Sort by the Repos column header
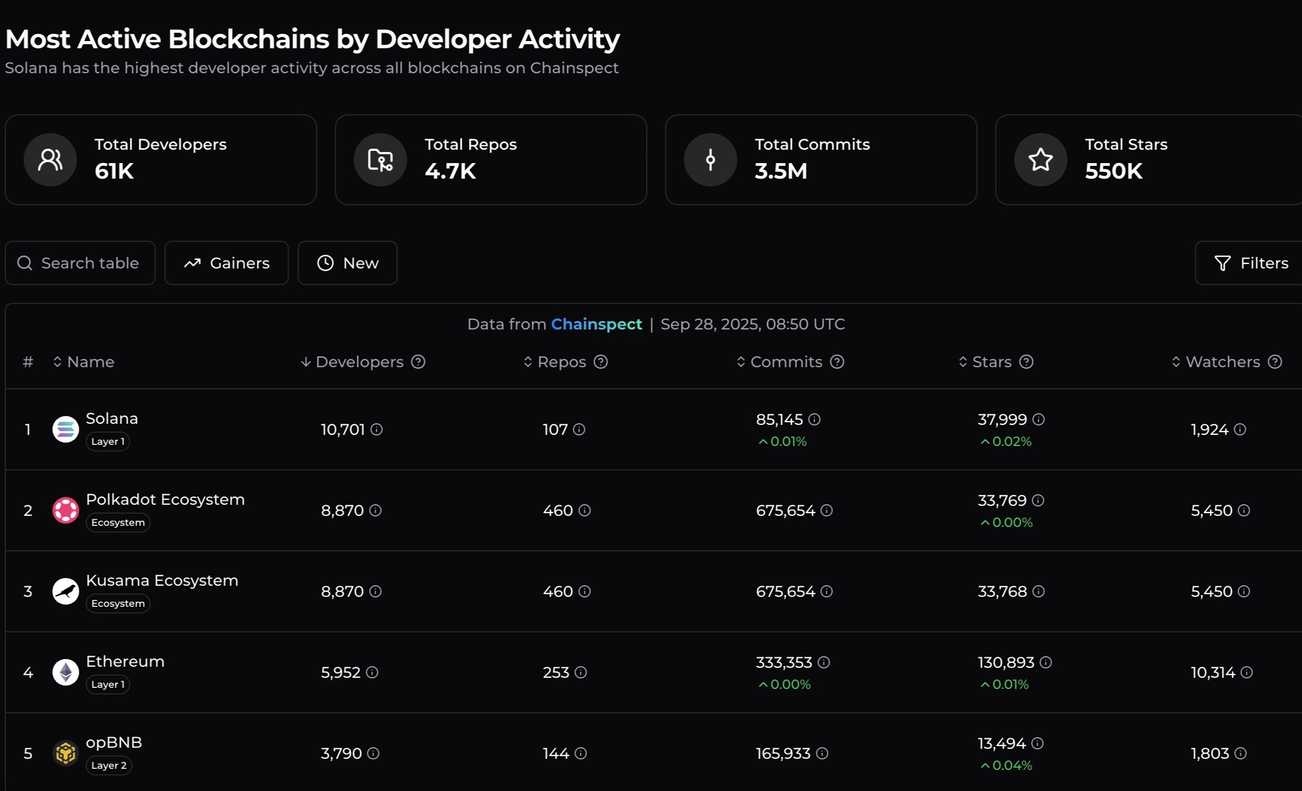This screenshot has height=791, width=1302. pos(561,362)
